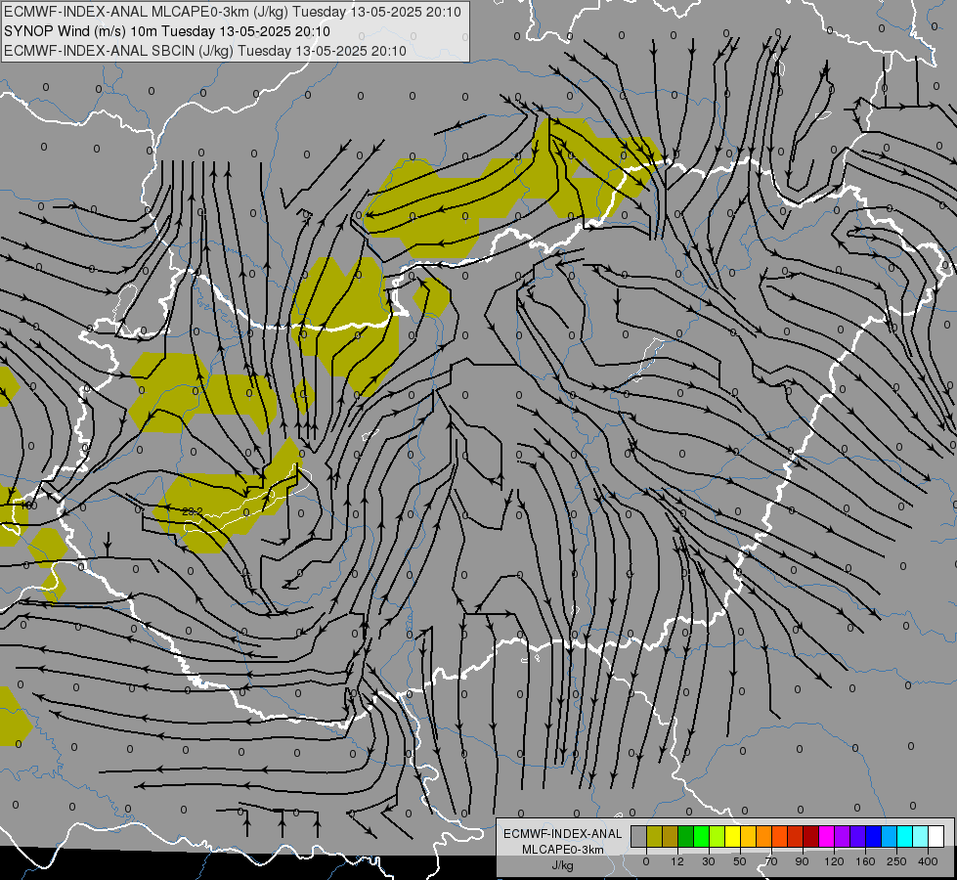Click the MLCAPE0-3km label in the legend
957x880 pixels.
pos(563,850)
